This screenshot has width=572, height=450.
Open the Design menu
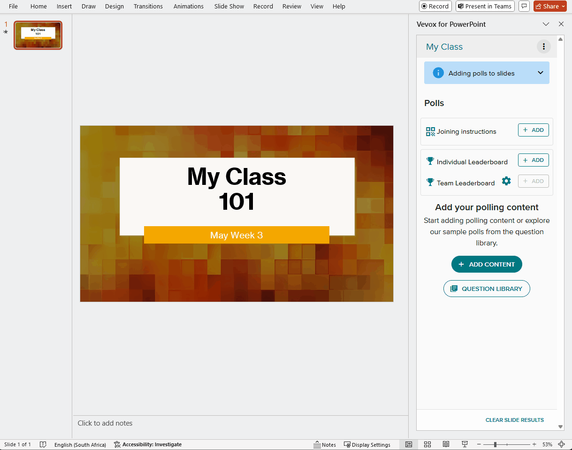point(114,6)
